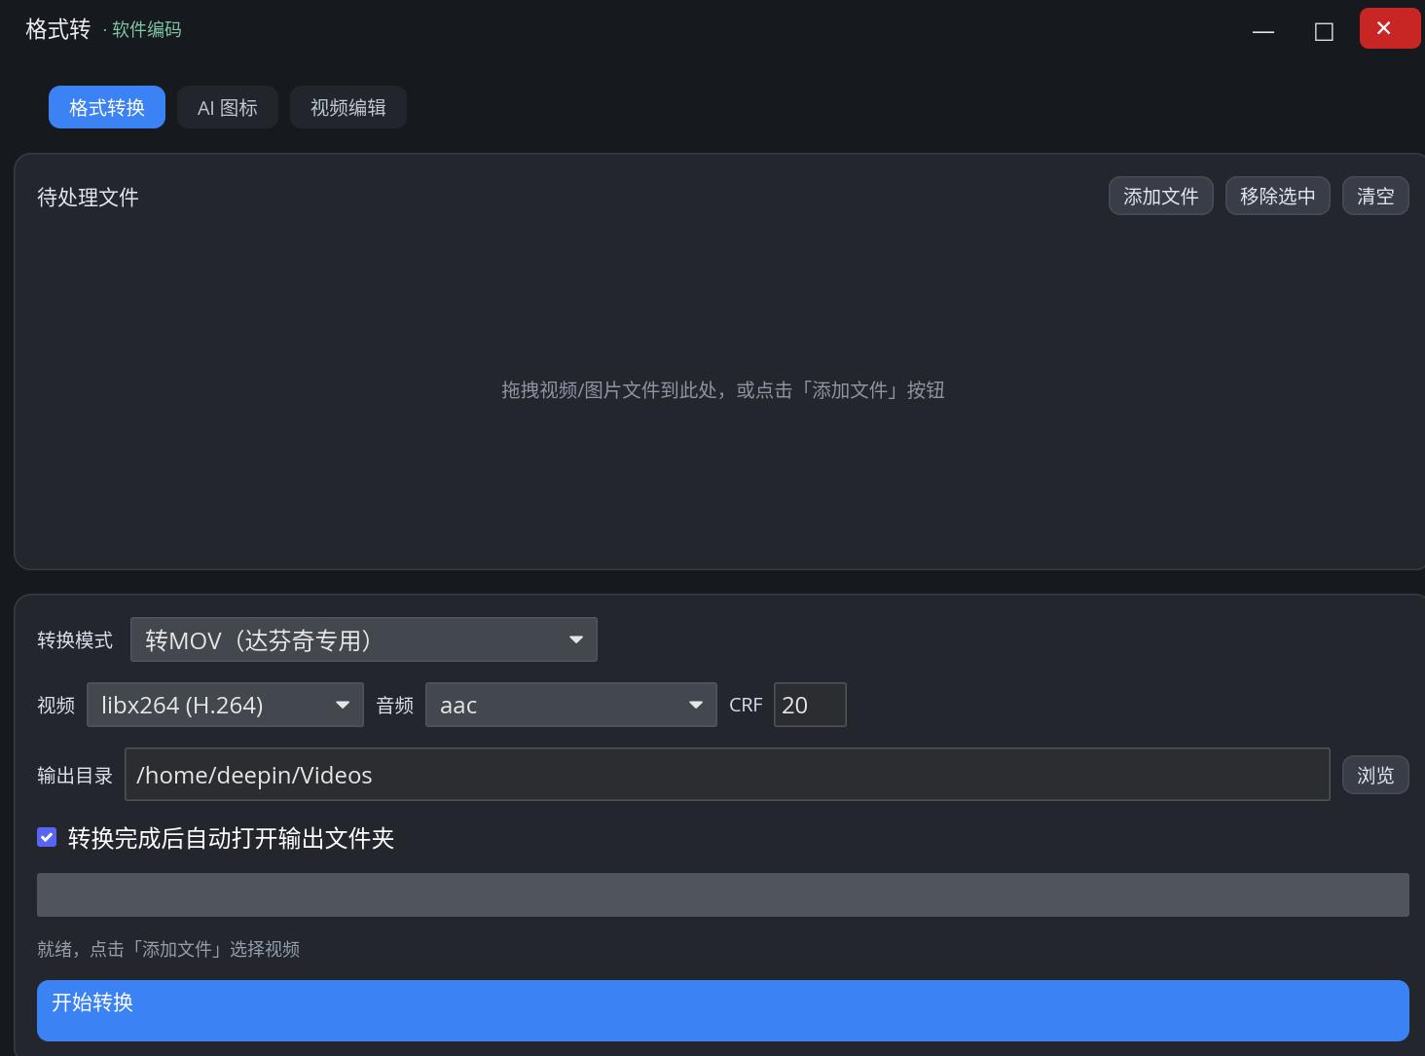Click the 移除选中 button
Screen dimensions: 1425x1056
[1278, 196]
